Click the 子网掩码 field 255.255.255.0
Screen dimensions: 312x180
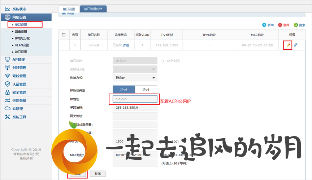[x=135, y=108]
